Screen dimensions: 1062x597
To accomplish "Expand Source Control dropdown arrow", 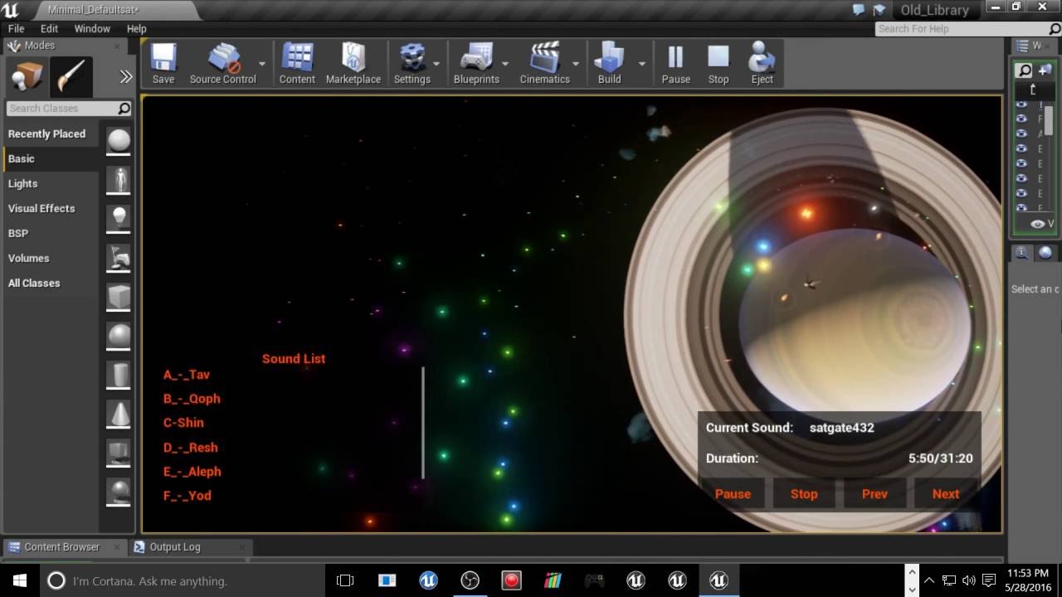I will pos(261,64).
